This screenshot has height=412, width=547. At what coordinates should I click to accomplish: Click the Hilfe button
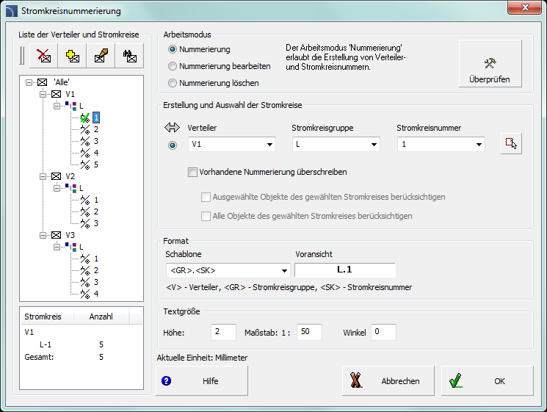202,381
